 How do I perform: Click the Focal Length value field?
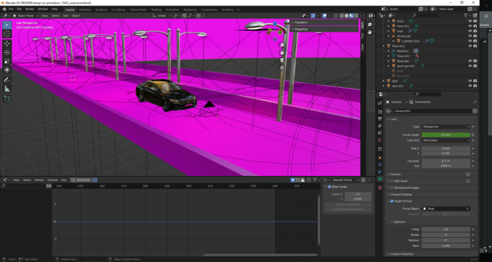point(446,135)
